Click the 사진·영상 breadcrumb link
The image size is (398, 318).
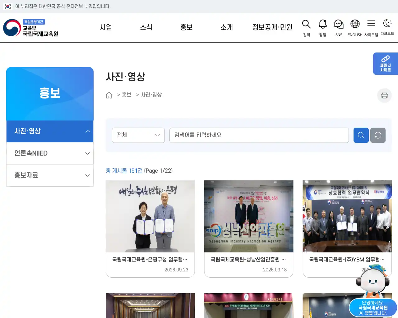pyautogui.click(x=151, y=95)
